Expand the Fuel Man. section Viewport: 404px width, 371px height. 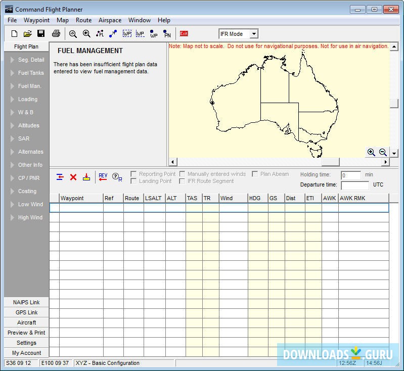tap(27, 86)
